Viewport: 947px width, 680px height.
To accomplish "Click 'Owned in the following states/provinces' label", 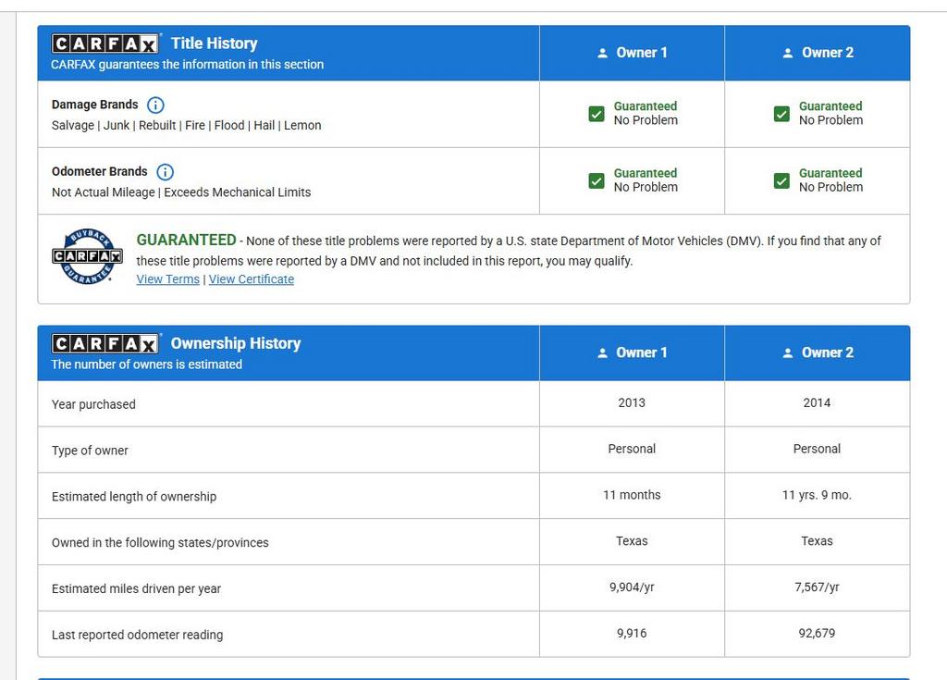I will [x=160, y=543].
